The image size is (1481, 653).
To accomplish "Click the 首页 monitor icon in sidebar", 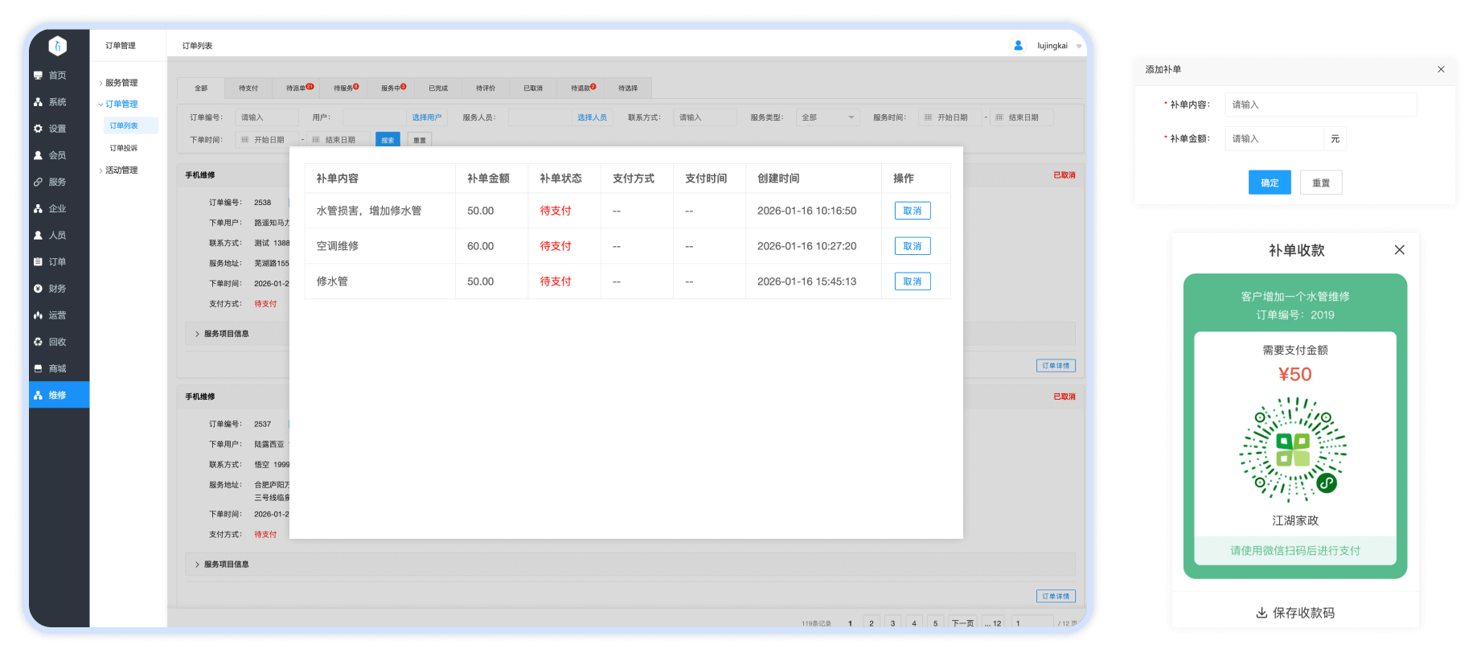I will pos(38,76).
